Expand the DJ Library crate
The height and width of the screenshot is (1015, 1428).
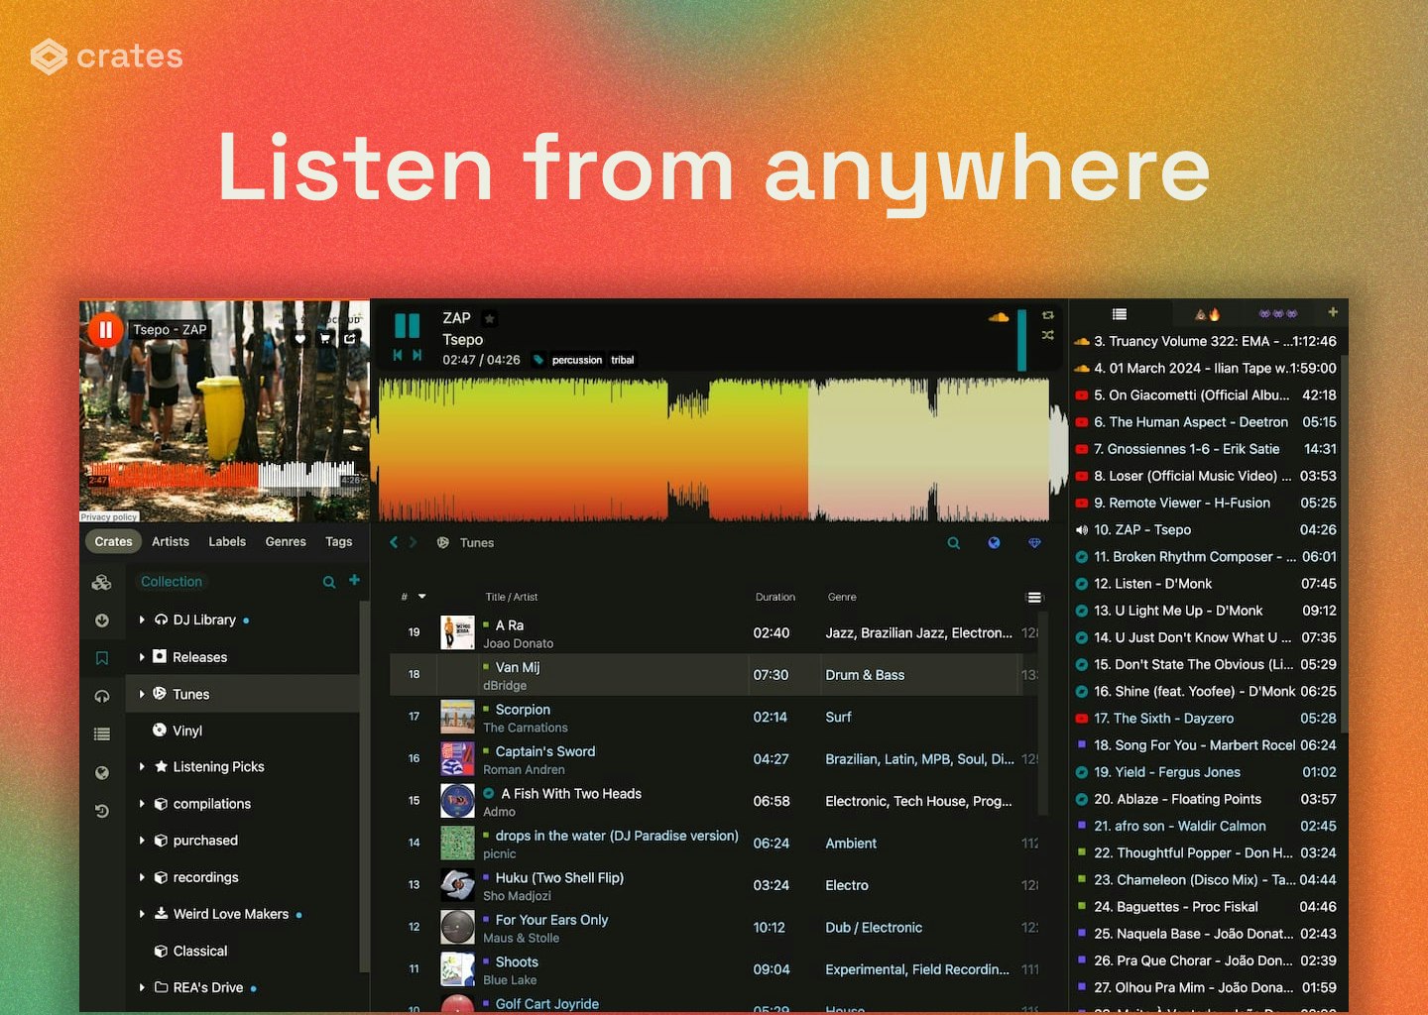pos(142,620)
